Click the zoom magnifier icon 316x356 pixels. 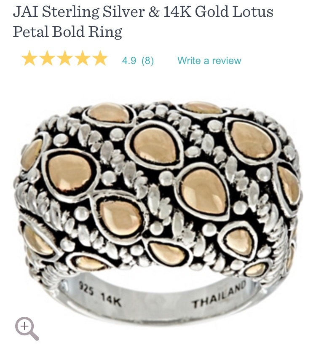tap(27, 328)
